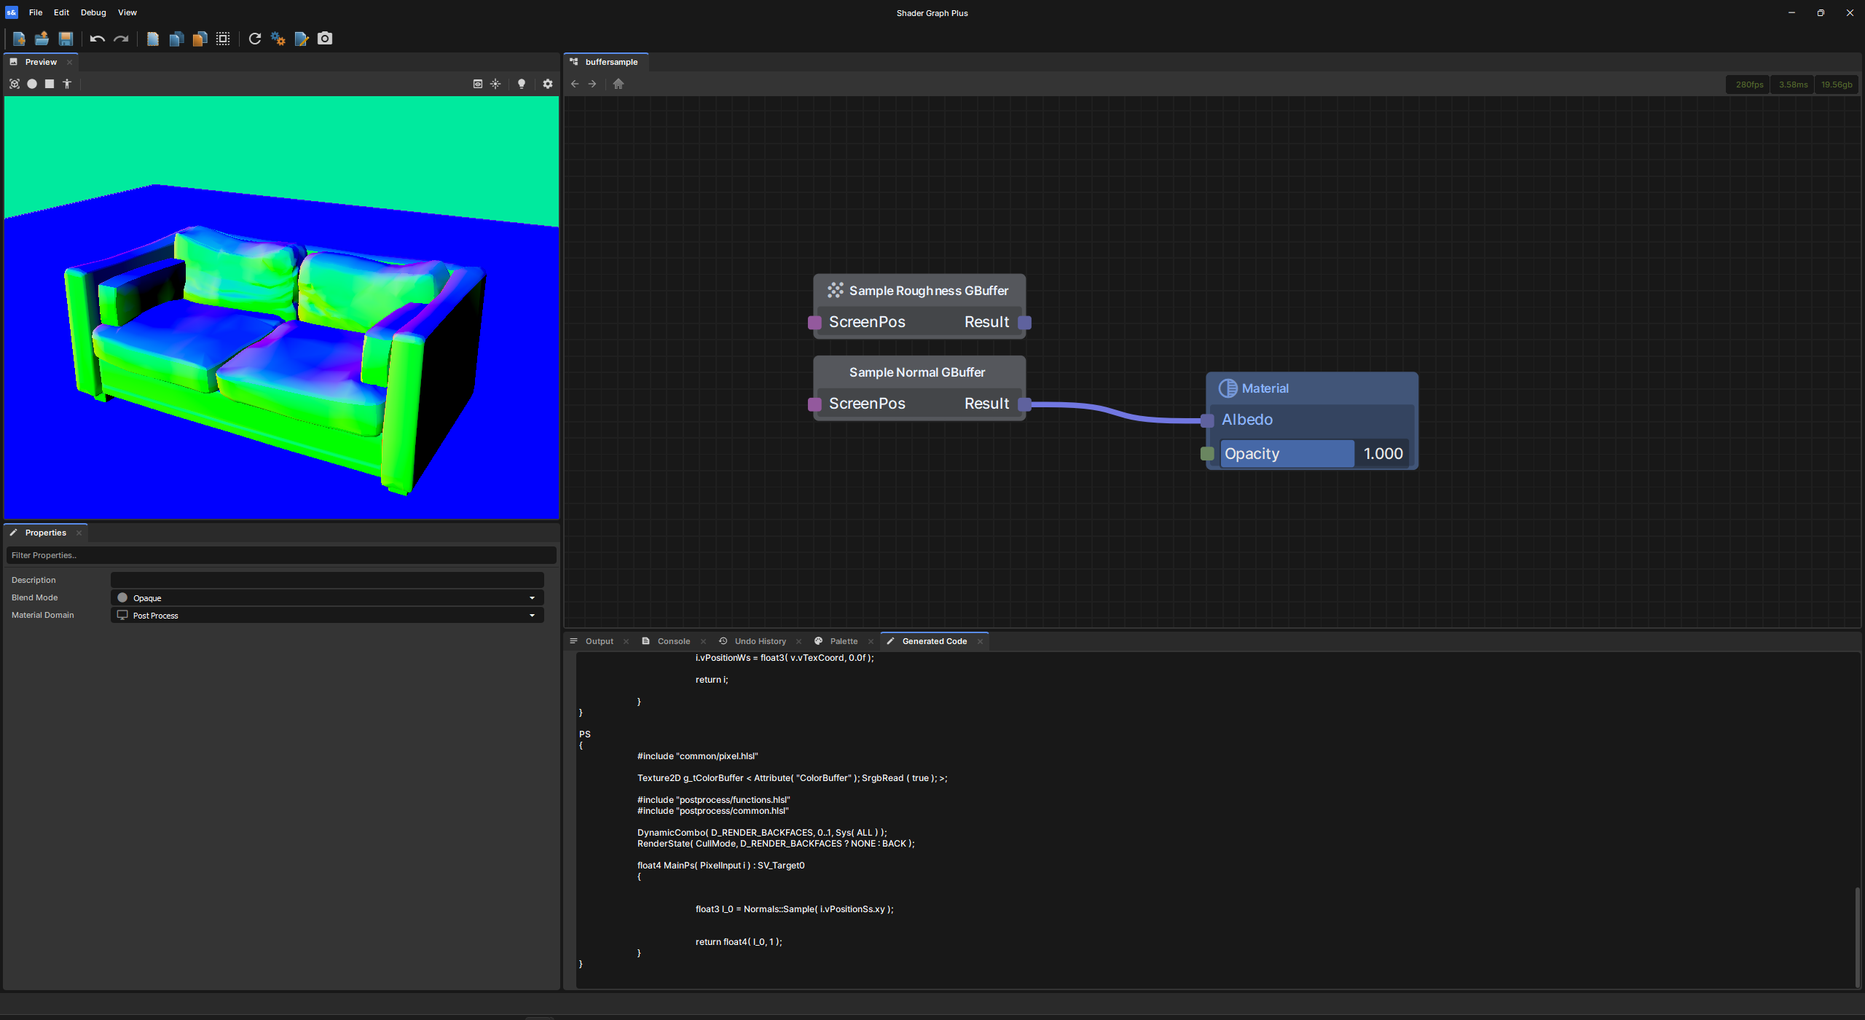The image size is (1865, 1020).
Task: Toggle preview lighting lightbulb
Action: [522, 84]
